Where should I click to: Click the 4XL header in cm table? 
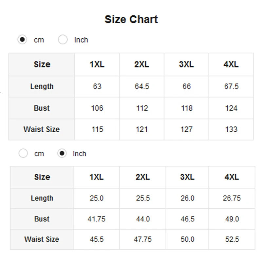[231, 65]
